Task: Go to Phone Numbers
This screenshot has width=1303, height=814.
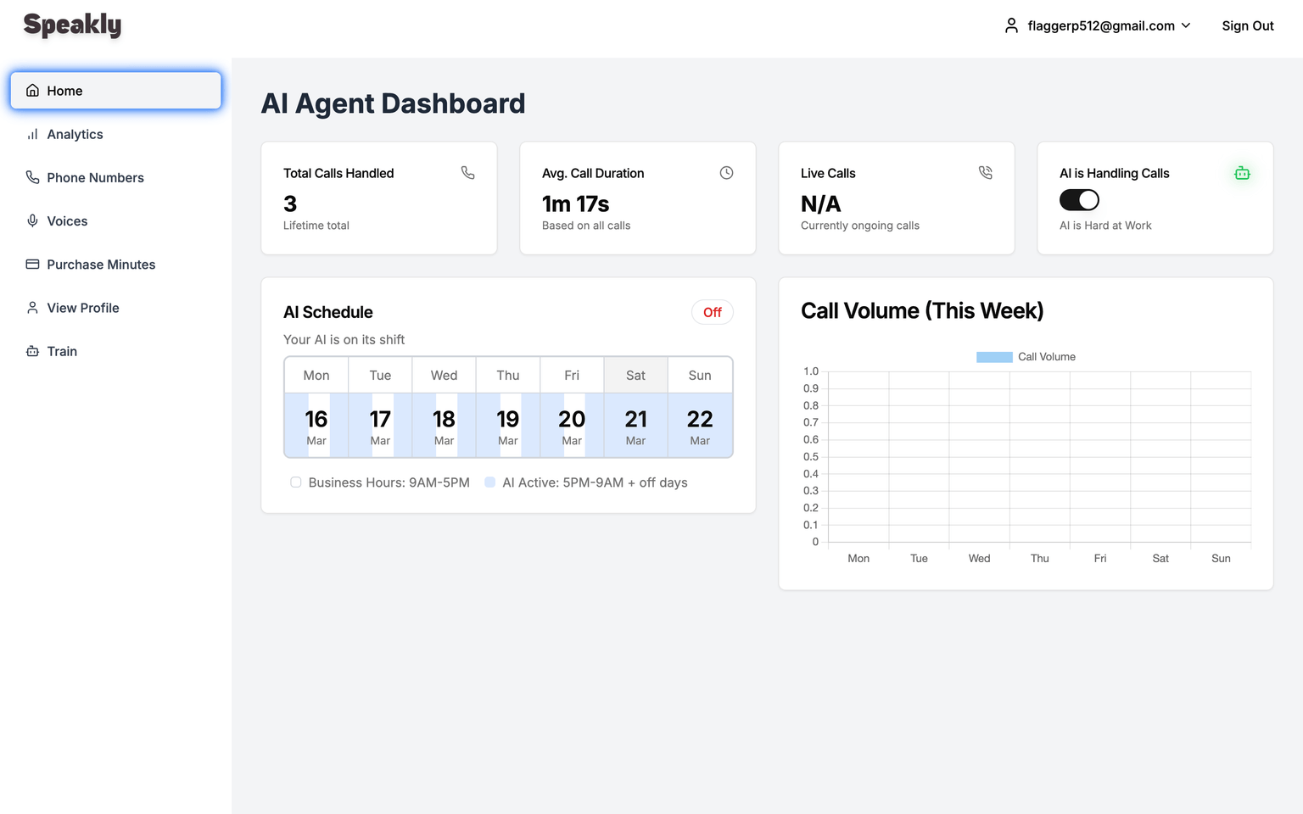Action: 115,177
